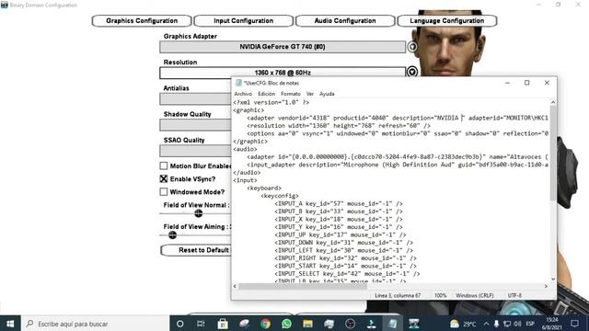Click the microphone tray icon
589x331 pixels.
click(x=496, y=324)
